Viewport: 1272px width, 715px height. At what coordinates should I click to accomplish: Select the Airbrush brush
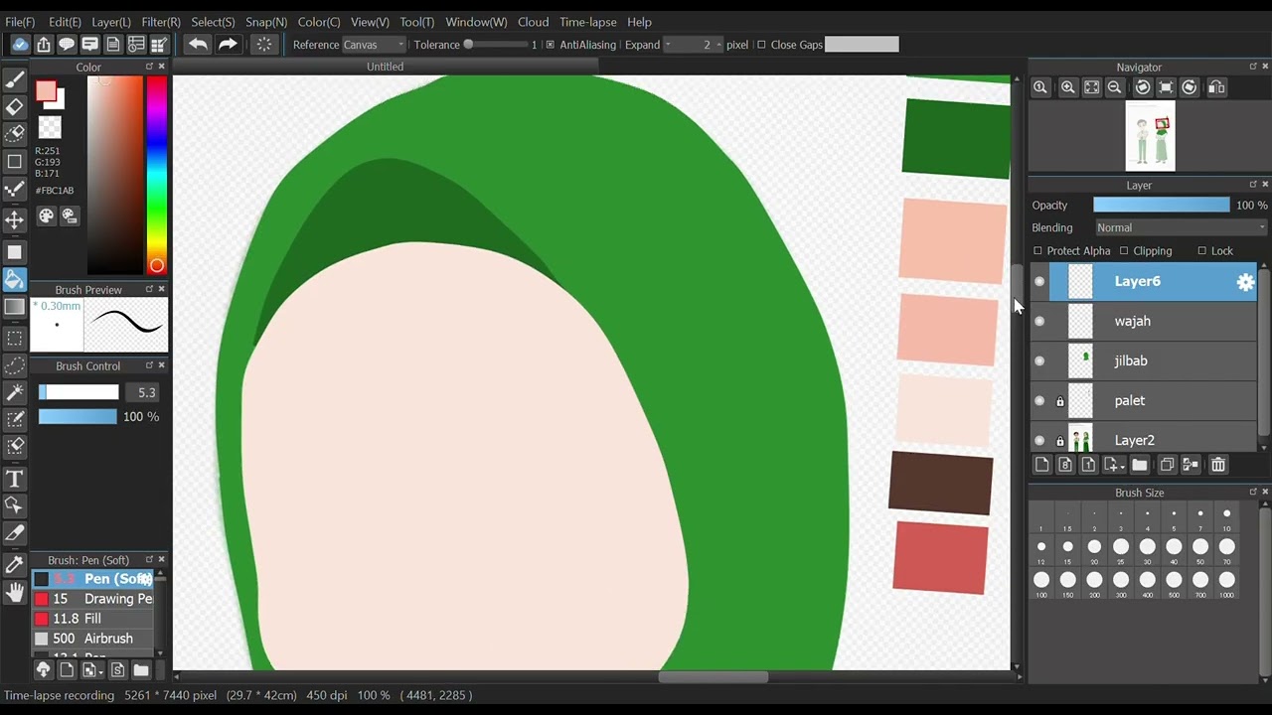point(93,639)
